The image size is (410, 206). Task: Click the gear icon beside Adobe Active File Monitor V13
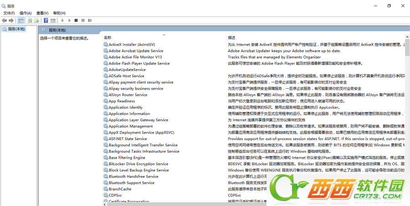[106, 57]
